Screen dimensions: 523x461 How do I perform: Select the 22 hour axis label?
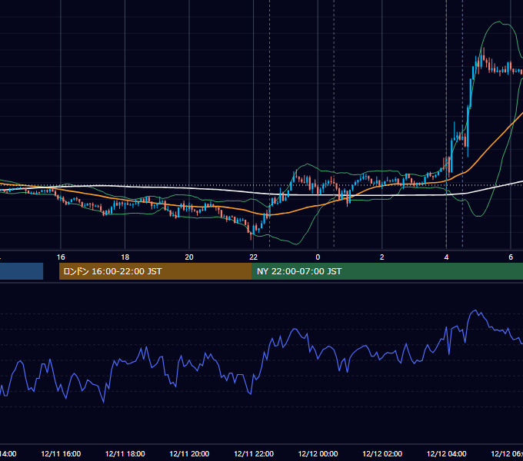[254, 257]
